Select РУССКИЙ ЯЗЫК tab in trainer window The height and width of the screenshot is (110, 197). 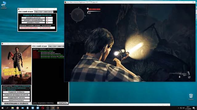[x=40, y=46]
